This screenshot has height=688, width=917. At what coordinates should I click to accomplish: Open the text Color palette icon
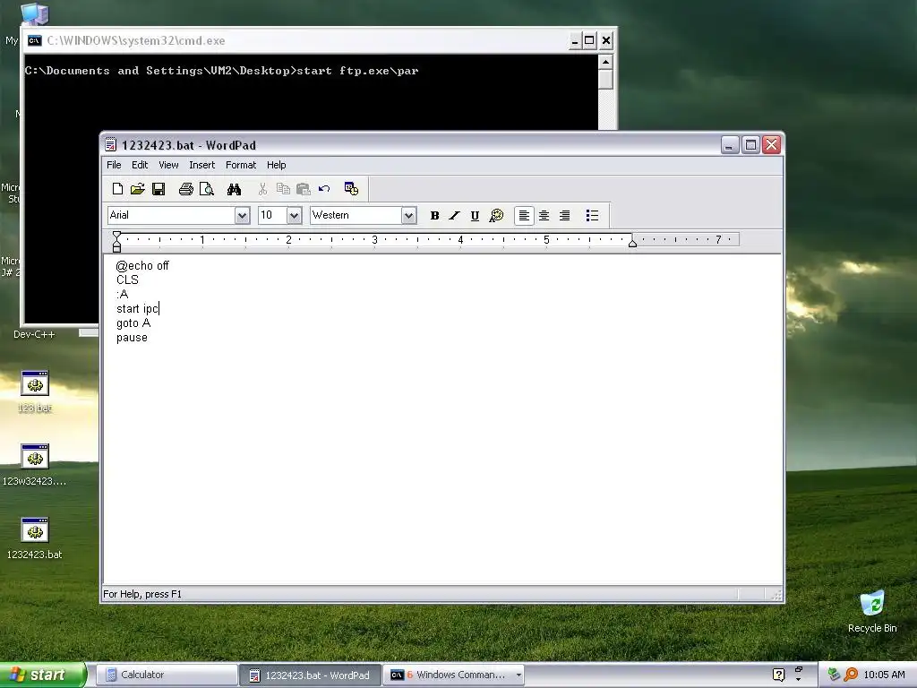pos(496,216)
